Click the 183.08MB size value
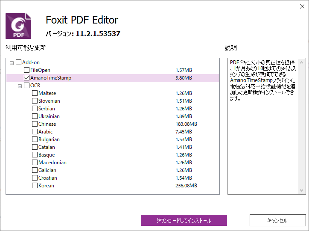The image size is (309, 231). 186,124
